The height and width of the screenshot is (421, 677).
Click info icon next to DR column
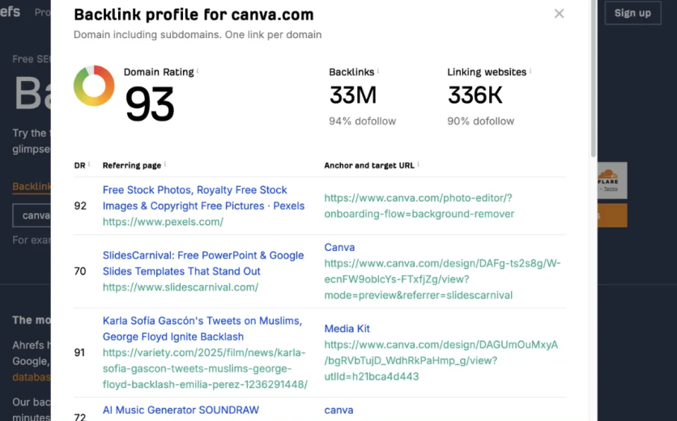click(89, 164)
